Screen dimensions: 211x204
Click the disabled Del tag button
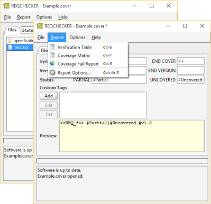pyautogui.click(x=49, y=115)
